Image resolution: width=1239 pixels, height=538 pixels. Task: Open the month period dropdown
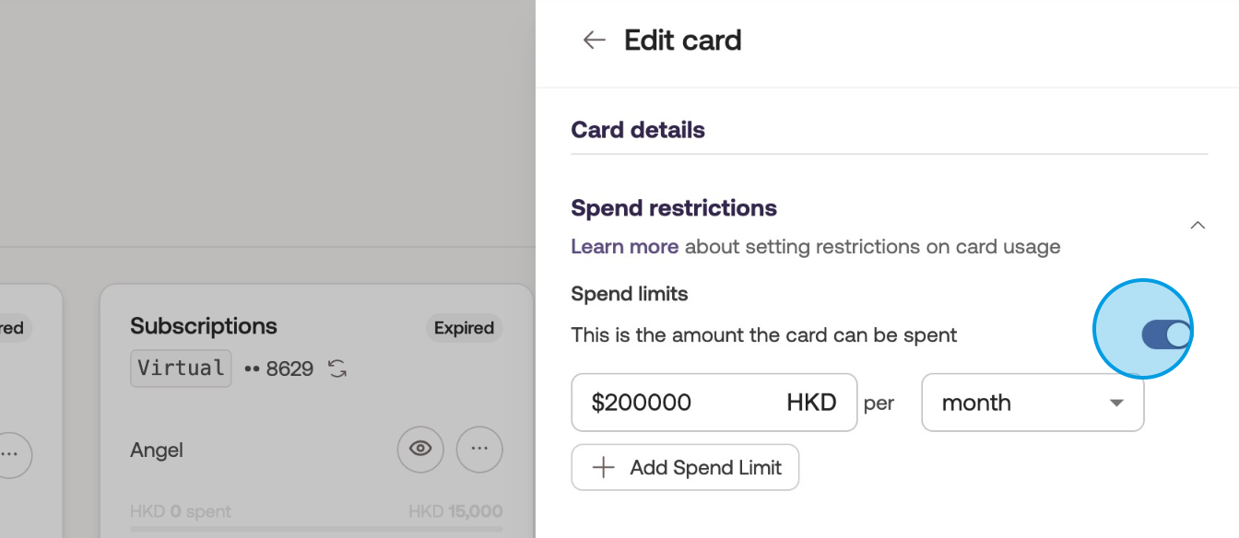1032,403
